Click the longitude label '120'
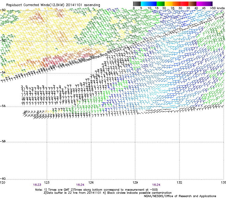The width and height of the screenshot is (226, 198). click(2, 182)
